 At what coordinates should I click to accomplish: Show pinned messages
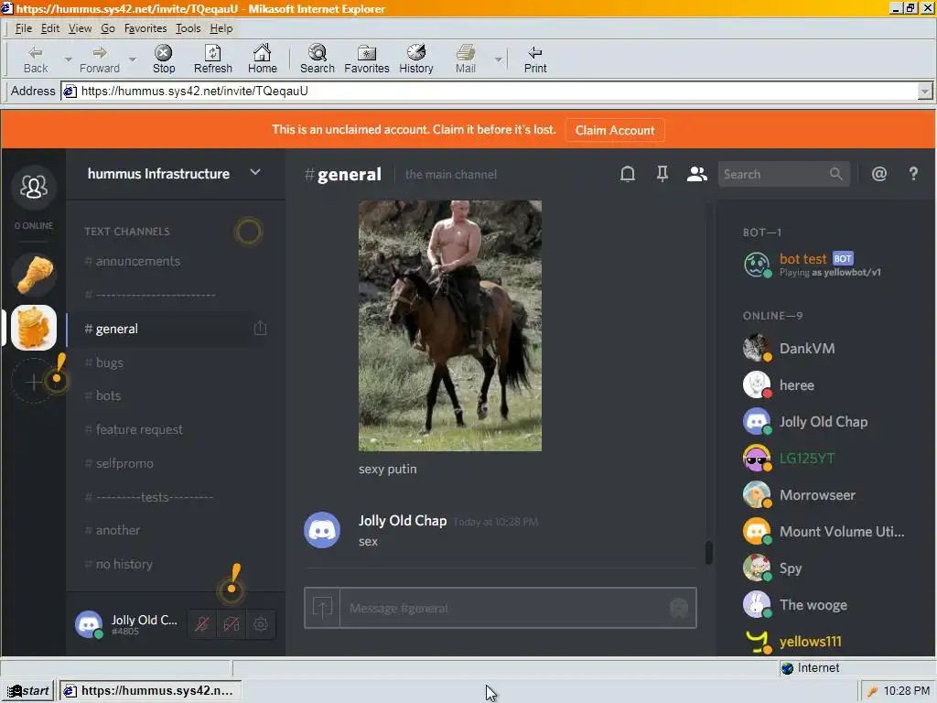pos(662,174)
